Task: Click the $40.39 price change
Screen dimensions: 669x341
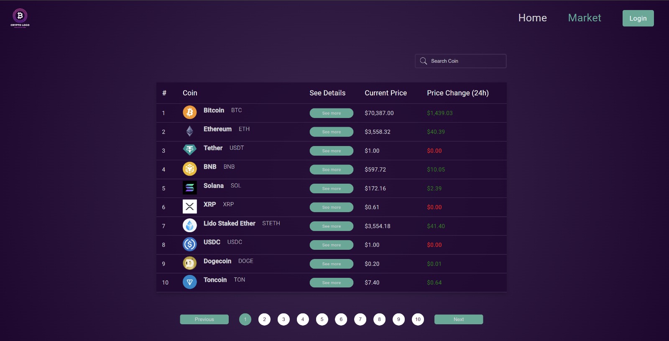Action: coord(436,132)
